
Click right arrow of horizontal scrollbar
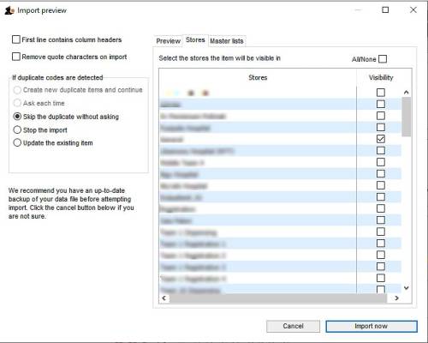pos(396,298)
